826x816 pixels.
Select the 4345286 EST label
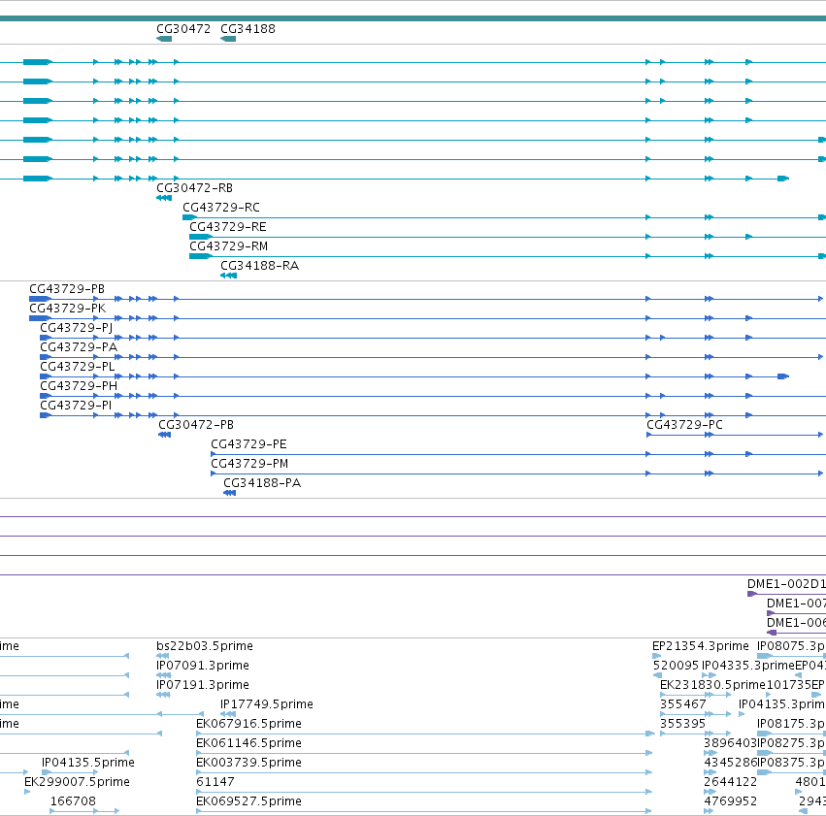click(730, 763)
